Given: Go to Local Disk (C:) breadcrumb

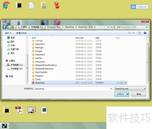Looking at the screenshot, I should click(x=37, y=27).
